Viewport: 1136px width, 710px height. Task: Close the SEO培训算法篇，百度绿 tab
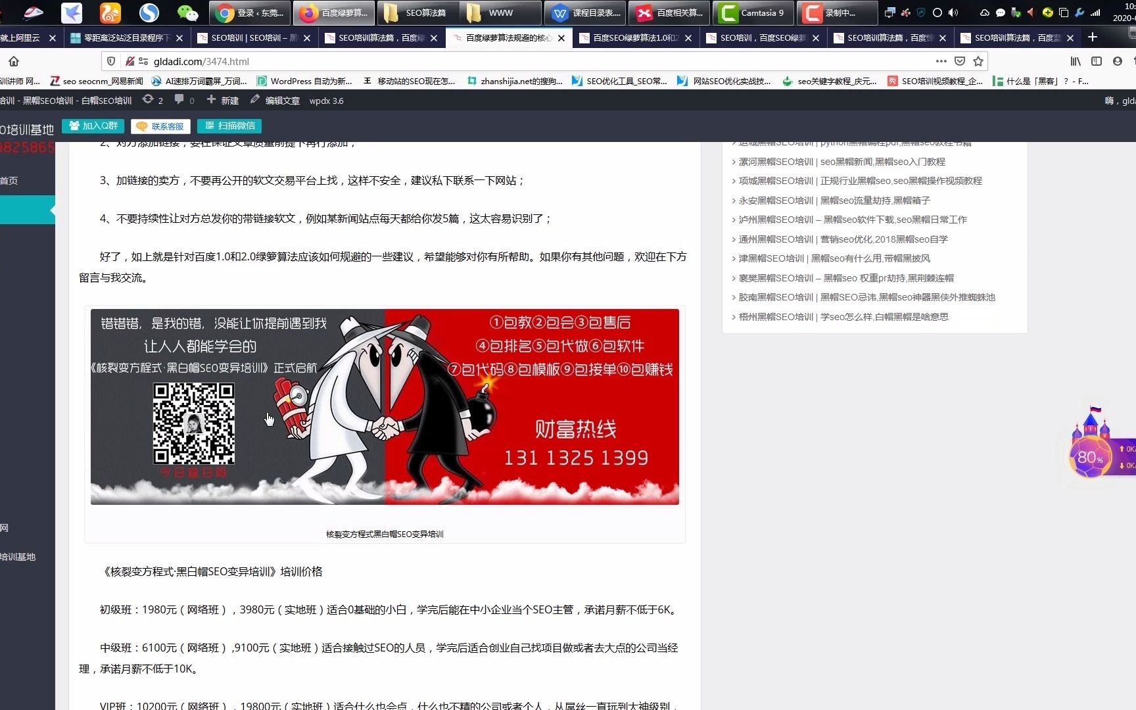[x=434, y=38]
